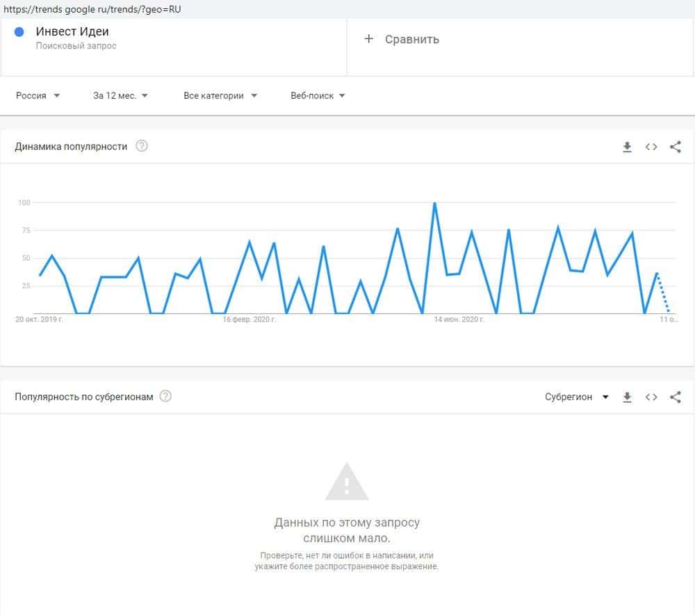Open embed code for Динамика популярности chart
The width and height of the screenshot is (695, 615).
tap(651, 147)
